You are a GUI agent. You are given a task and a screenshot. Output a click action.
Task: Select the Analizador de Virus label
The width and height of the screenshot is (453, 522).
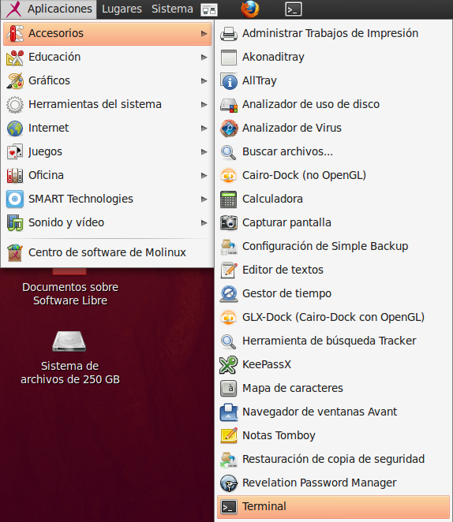click(x=292, y=128)
